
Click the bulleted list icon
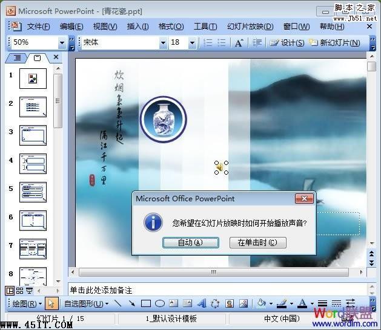[x=221, y=43]
